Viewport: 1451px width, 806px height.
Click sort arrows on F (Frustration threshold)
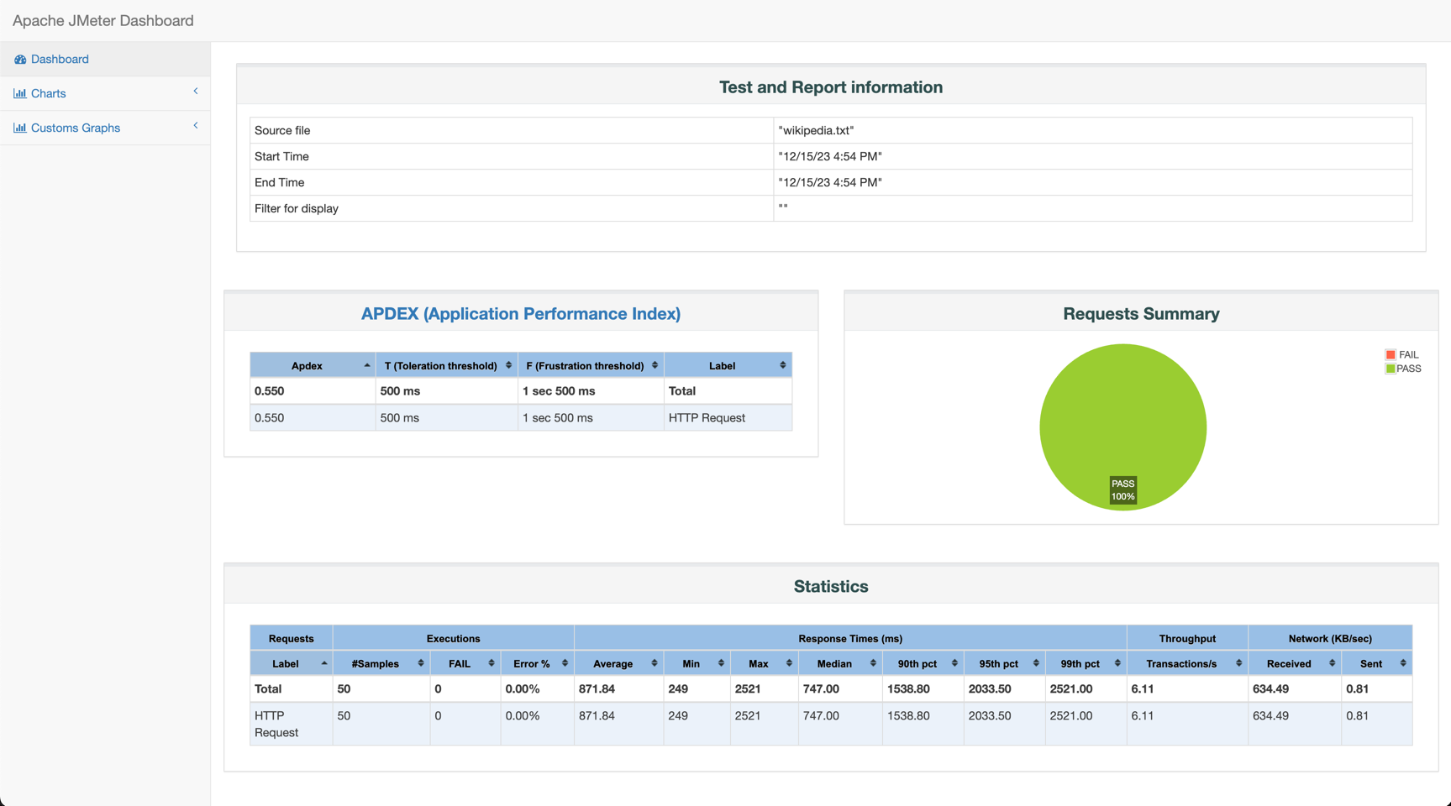click(655, 366)
